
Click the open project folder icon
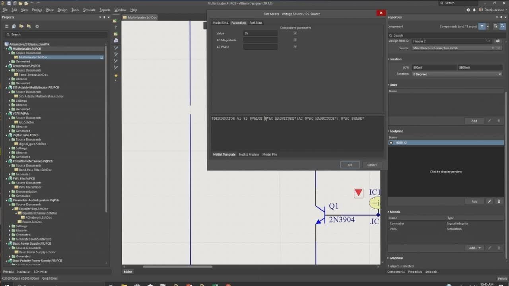[x=21, y=26]
